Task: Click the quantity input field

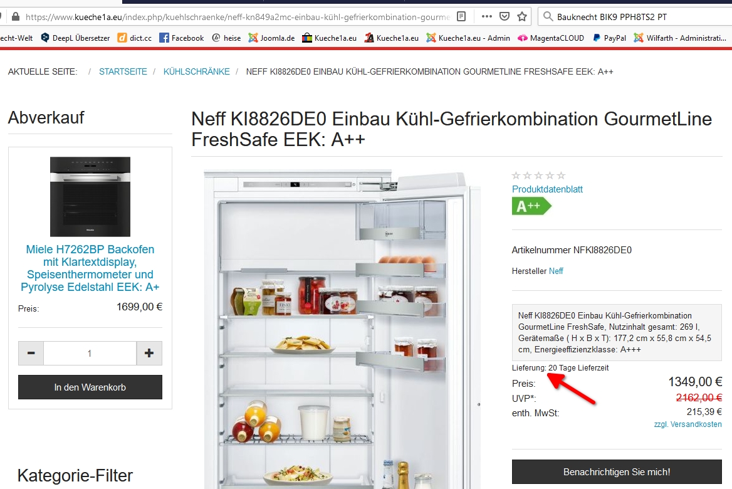Action: [90, 353]
